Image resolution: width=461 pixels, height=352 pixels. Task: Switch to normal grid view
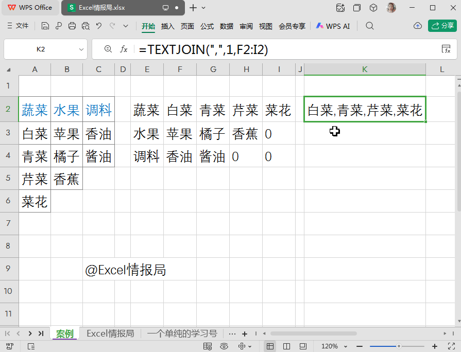270,346
